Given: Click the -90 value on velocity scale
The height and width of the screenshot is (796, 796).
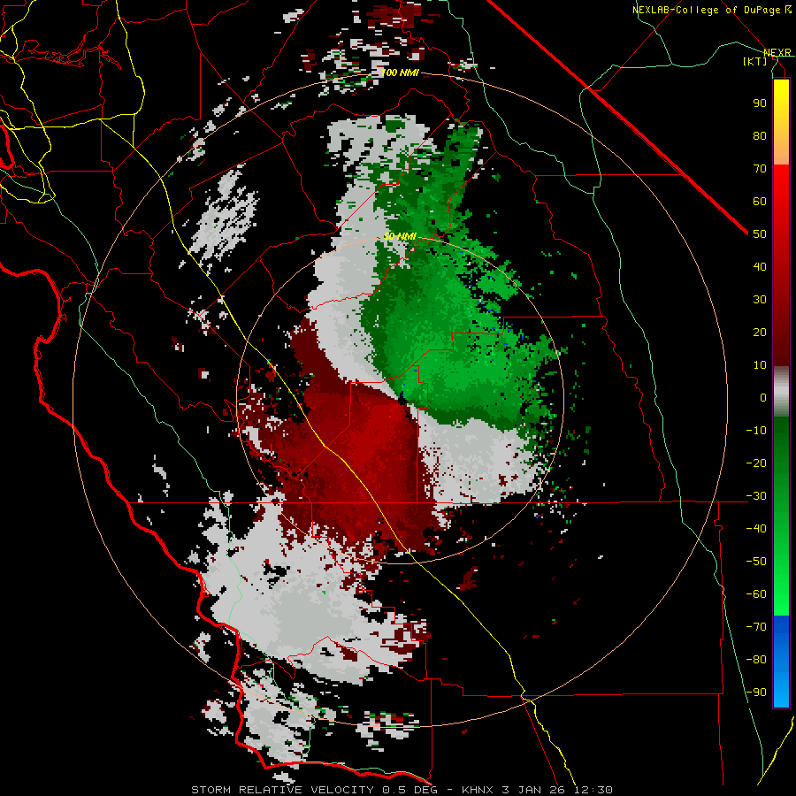Looking at the screenshot, I should pos(756,693).
